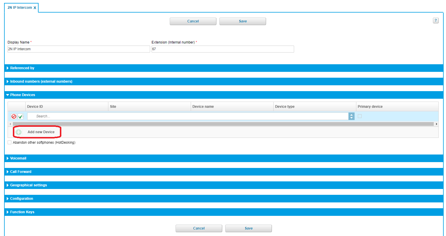This screenshot has height=236, width=446.
Task: Expand the Function Keys section
Action: click(22, 212)
